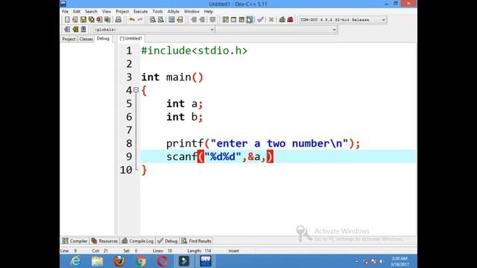Open the (globals) scope dropdown
This screenshot has height=268, width=477.
point(154,30)
